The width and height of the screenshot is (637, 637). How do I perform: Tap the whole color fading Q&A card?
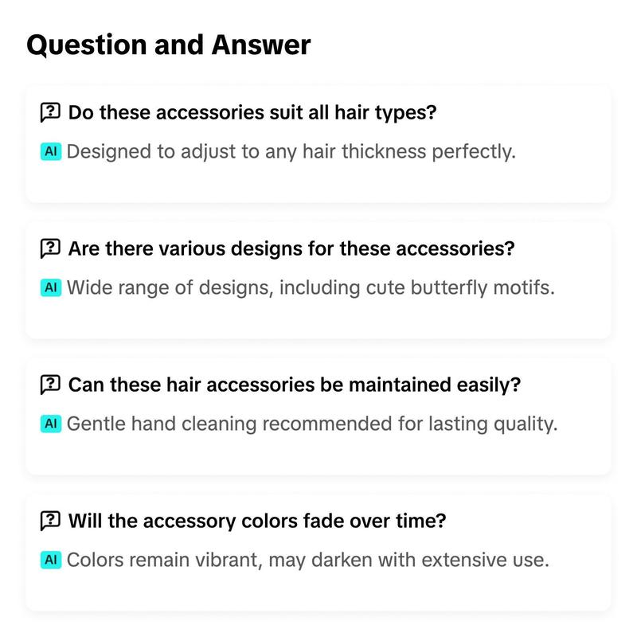(x=318, y=552)
